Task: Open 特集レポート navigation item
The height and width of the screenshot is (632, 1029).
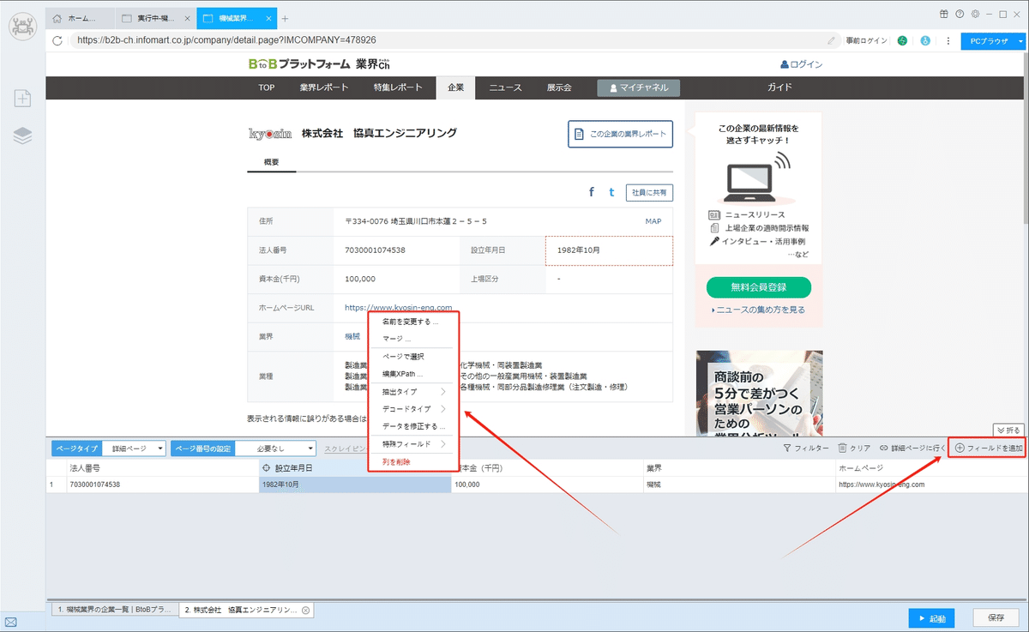Action: tap(398, 87)
